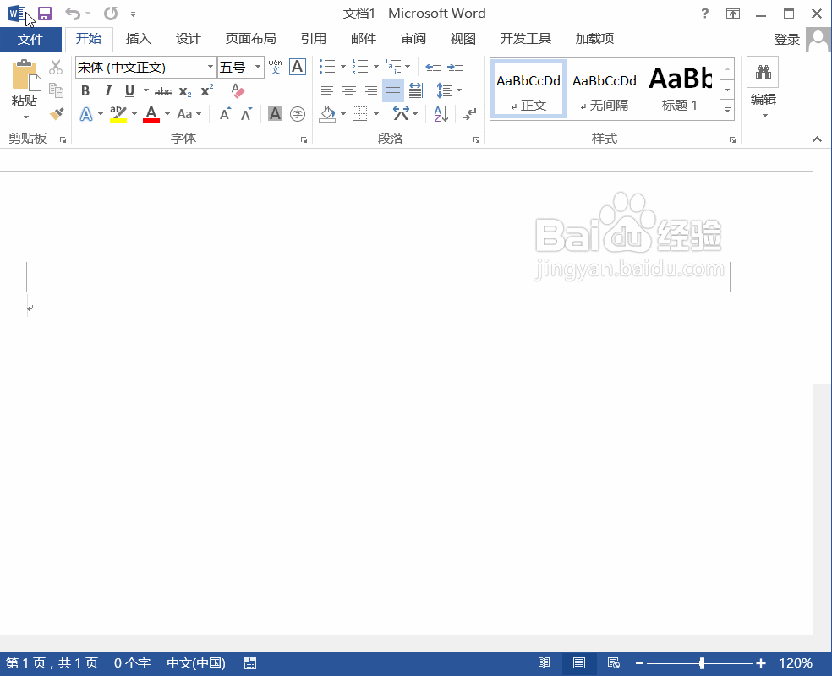
Task: Click the zoom in plus button
Action: pos(761,662)
